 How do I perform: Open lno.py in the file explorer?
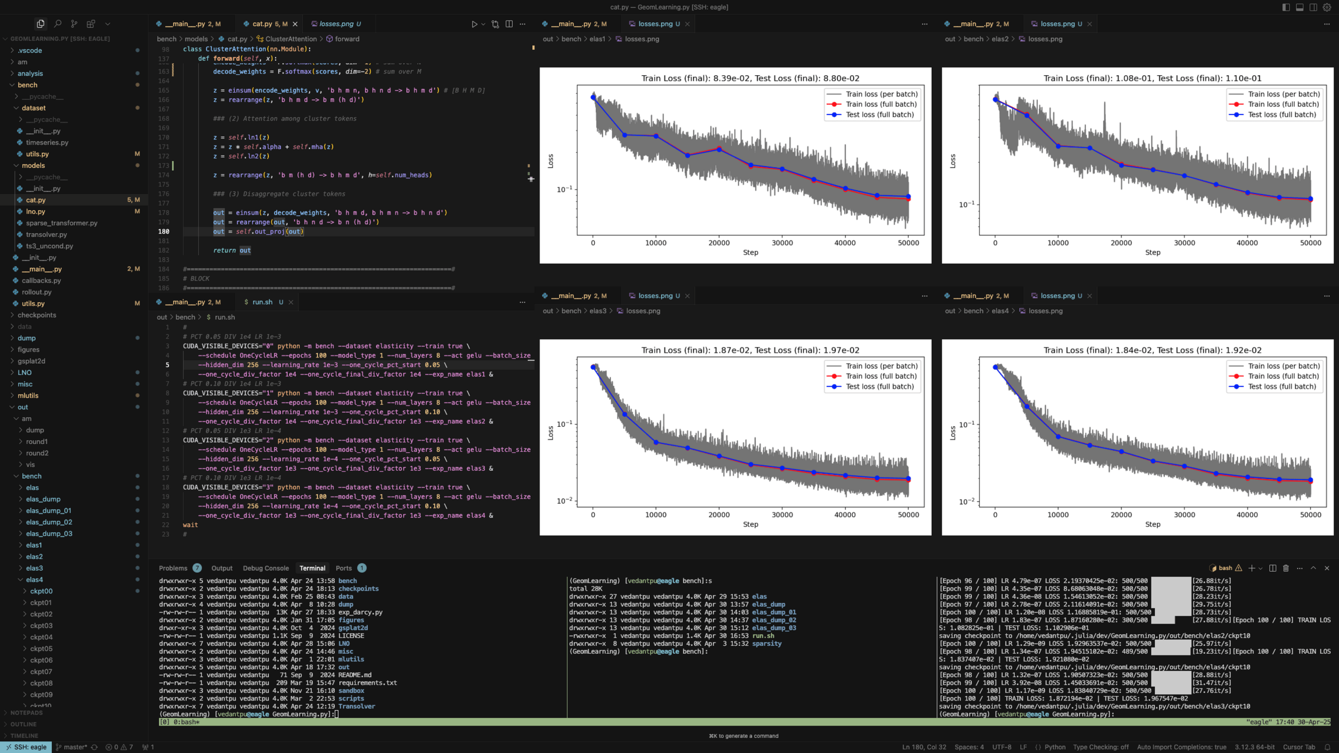[36, 211]
